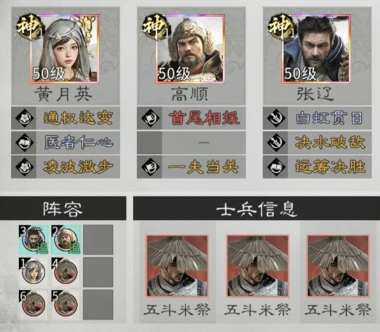Click the skill icon beside 医者仁心
Viewport: 380px width, 332px height.
pyautogui.click(x=24, y=142)
